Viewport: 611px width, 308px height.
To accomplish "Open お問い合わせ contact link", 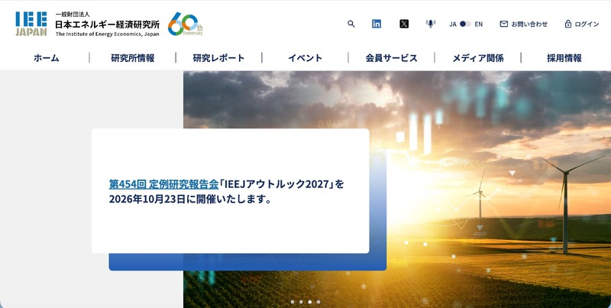I will (524, 24).
